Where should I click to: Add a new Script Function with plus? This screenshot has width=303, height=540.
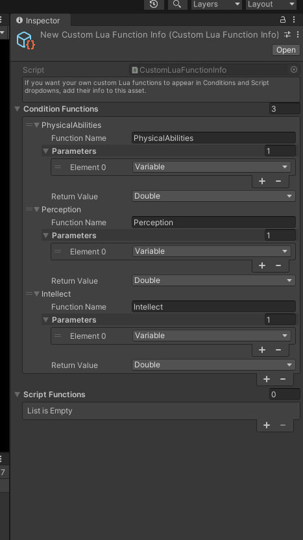pos(267,425)
